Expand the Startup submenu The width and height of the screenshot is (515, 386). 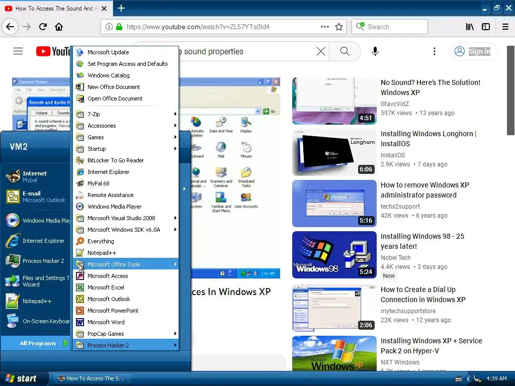click(126, 149)
